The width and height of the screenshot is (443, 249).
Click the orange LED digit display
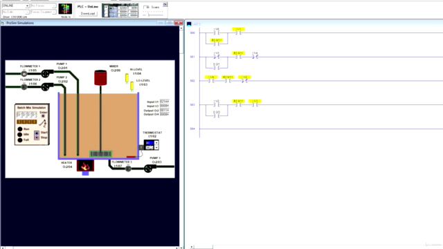26,122
